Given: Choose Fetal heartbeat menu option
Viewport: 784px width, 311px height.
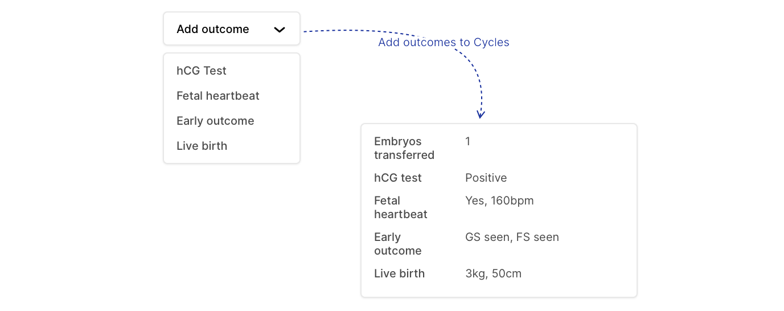Looking at the screenshot, I should [x=218, y=96].
